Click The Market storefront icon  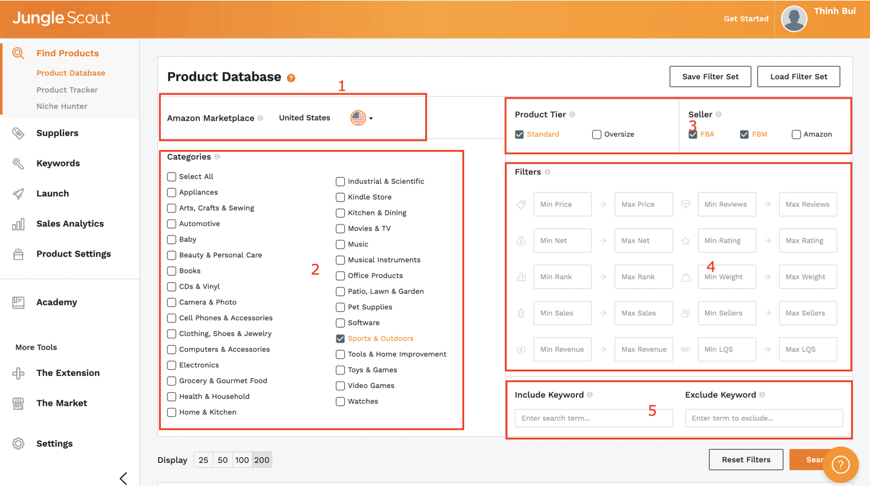pos(18,403)
